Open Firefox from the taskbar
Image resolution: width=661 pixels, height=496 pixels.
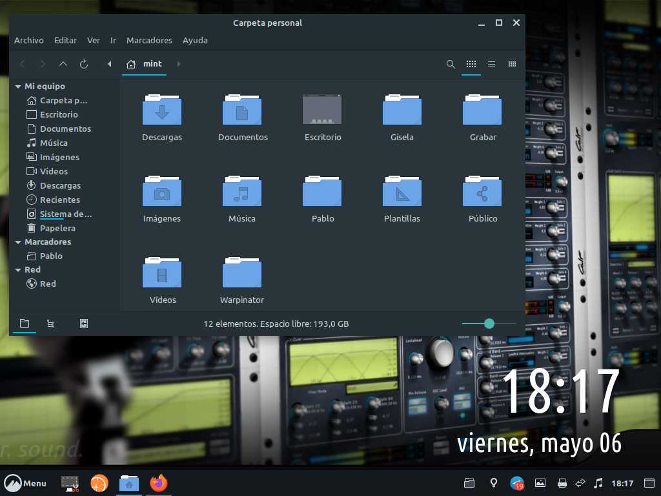click(158, 483)
